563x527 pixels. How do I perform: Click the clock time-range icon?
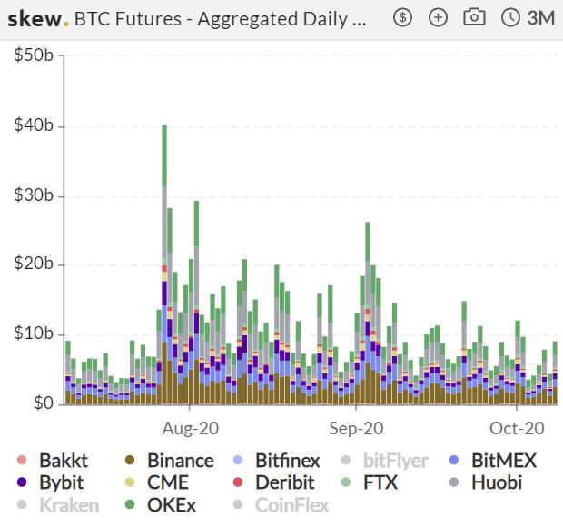click(510, 17)
